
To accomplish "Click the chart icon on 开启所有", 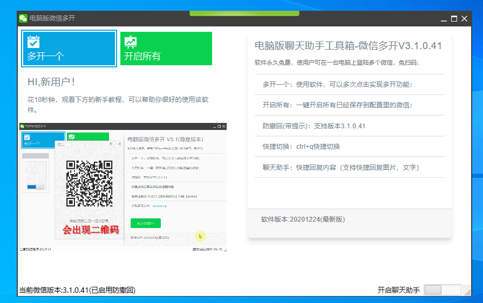I will coord(131,42).
